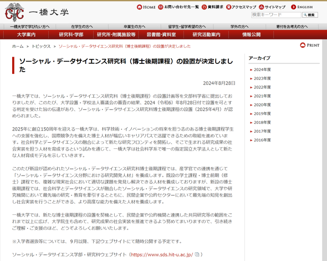This screenshot has height=261, width=327.
Task: Select the 在学生の方へ tab
Action: [x=82, y=27]
